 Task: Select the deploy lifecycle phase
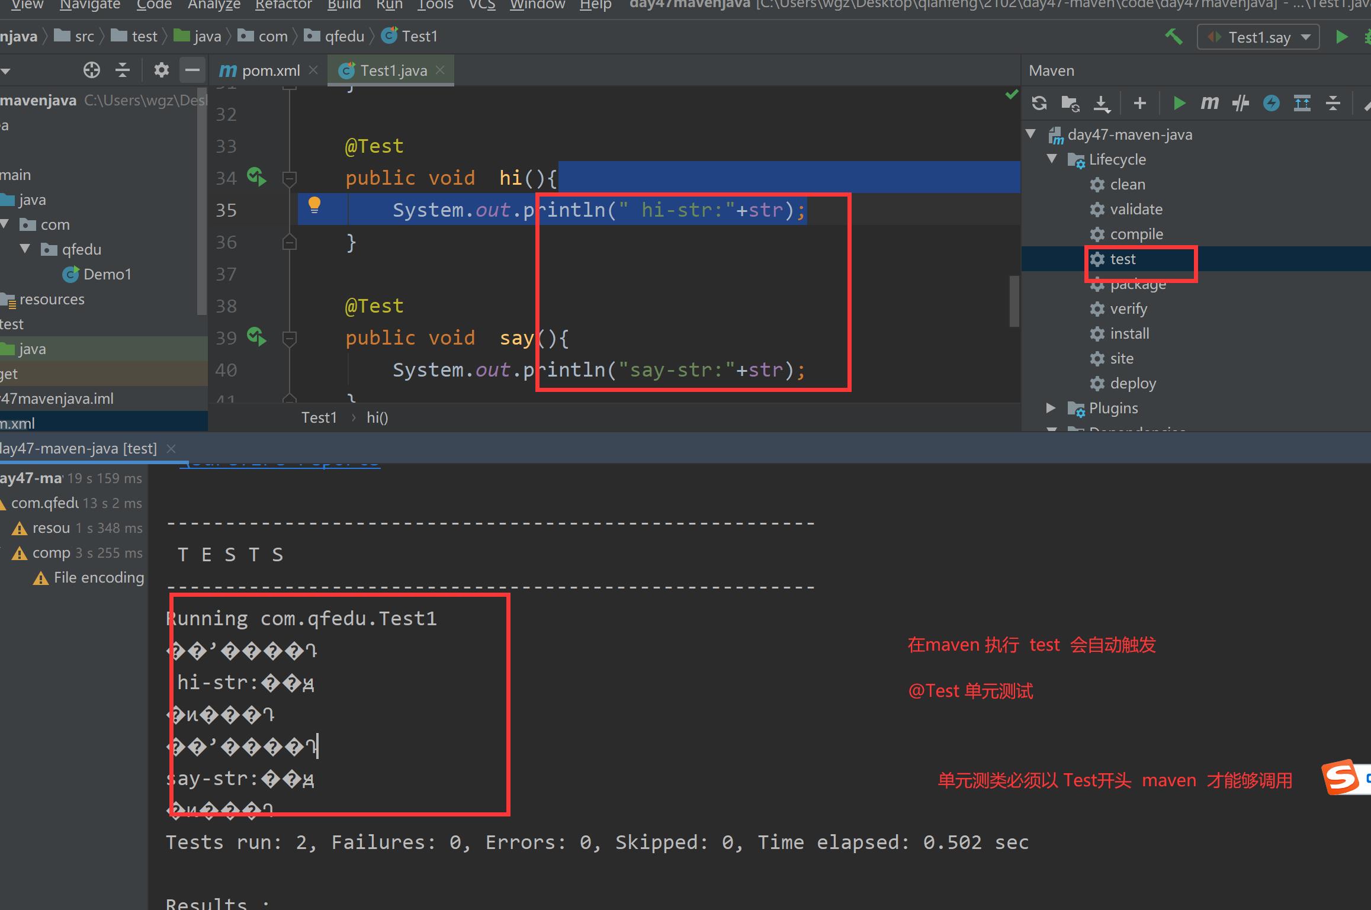[x=1123, y=383]
